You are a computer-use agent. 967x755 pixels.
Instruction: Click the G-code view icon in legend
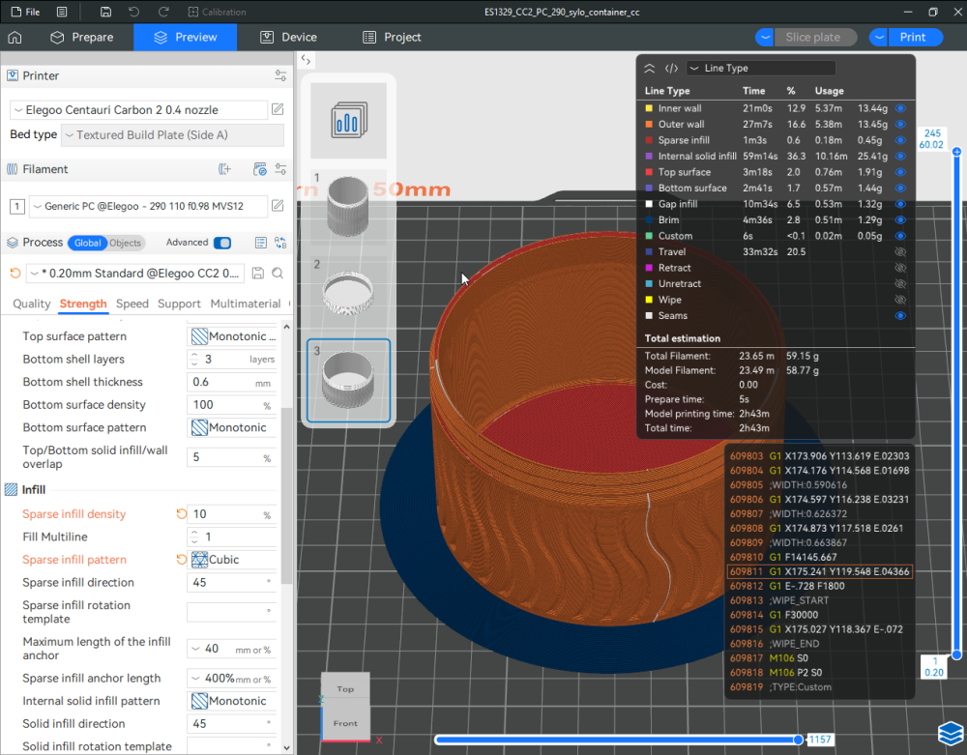click(671, 69)
